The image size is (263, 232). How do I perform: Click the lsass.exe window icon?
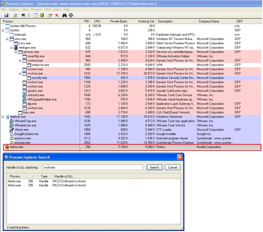pos(20,112)
